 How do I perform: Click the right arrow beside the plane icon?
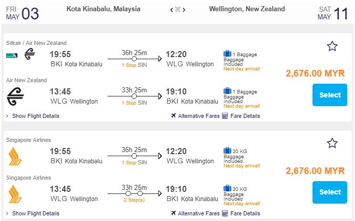pyautogui.click(x=184, y=10)
